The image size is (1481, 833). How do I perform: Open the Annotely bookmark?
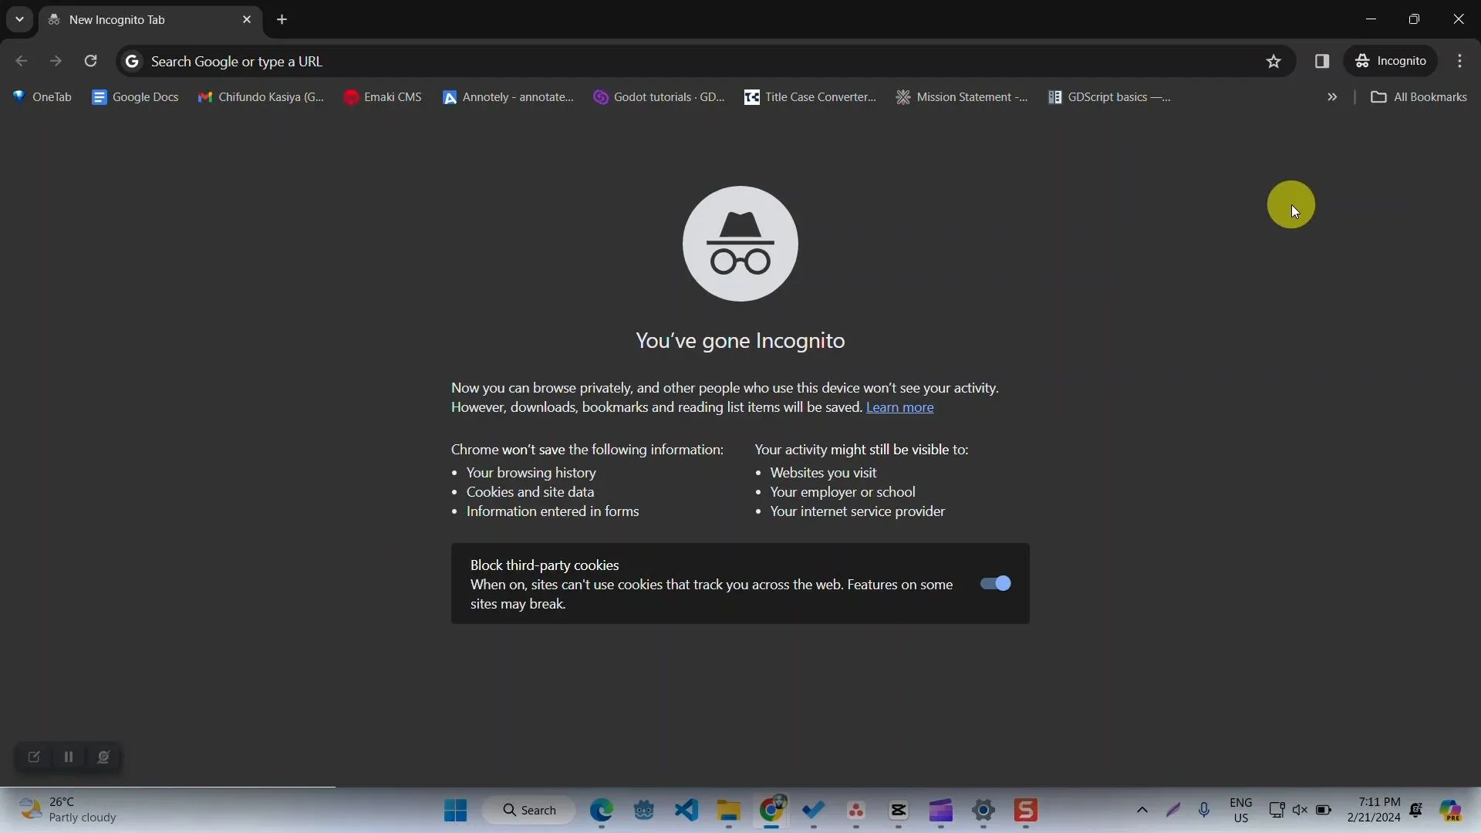click(508, 97)
